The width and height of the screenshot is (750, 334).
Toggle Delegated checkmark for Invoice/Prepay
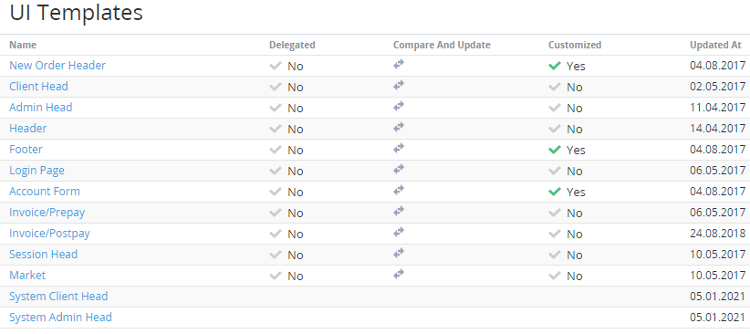(275, 213)
